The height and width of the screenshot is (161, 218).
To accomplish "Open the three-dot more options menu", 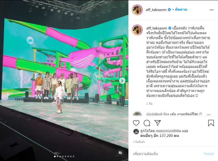I will click(212, 10).
